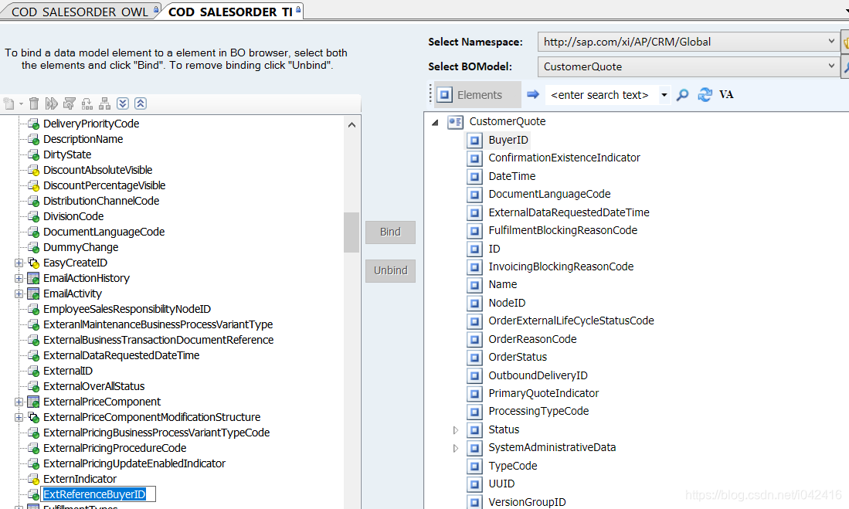Image resolution: width=849 pixels, height=509 pixels.
Task: Click the enter search text field
Action: pyautogui.click(x=602, y=95)
